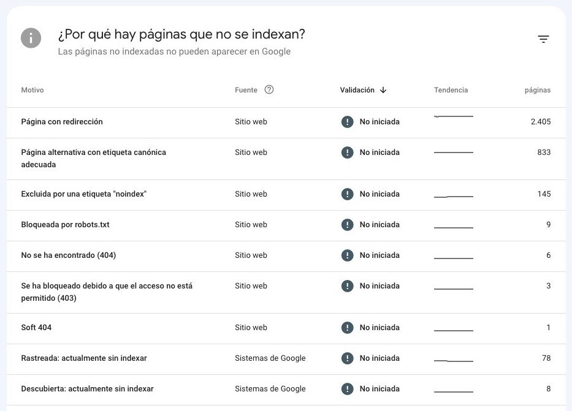Screen dimensions: 572x411
Task: Click warning icon for Excluida por noindex row
Action: [348, 194]
